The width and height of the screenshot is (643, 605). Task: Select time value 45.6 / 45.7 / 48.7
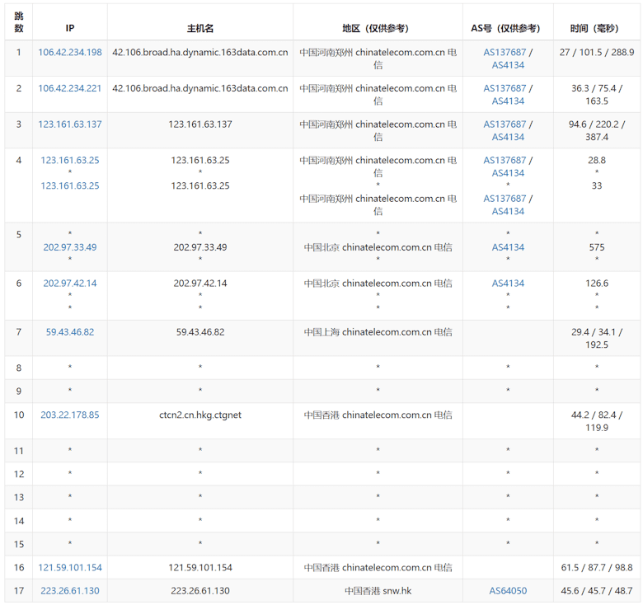click(597, 591)
